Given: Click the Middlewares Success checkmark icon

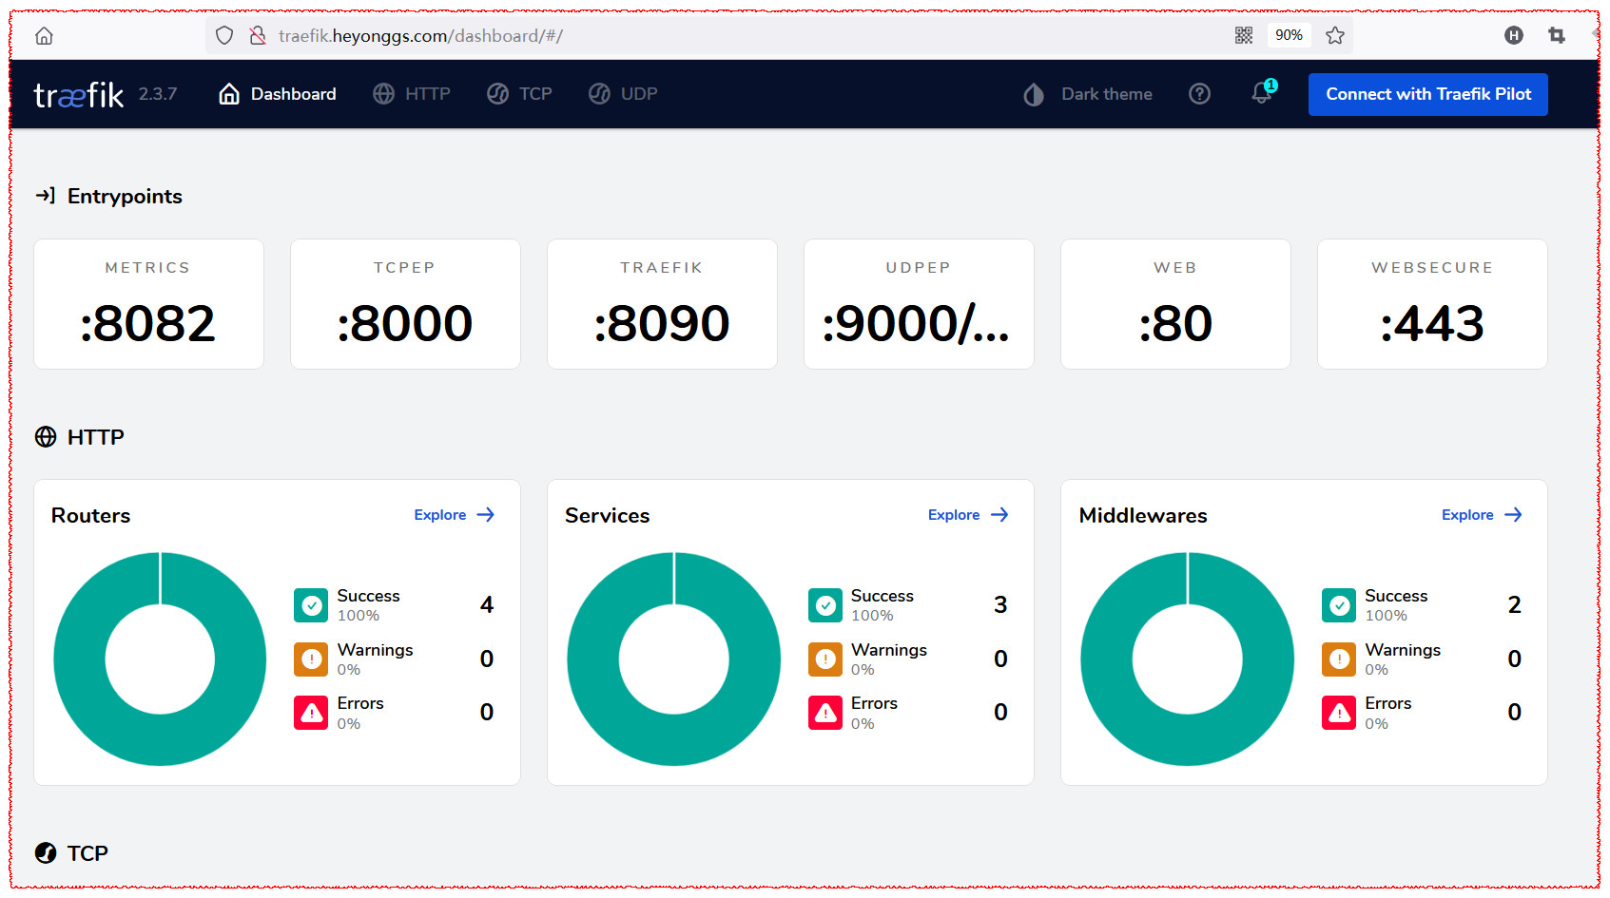Looking at the screenshot, I should (1339, 605).
